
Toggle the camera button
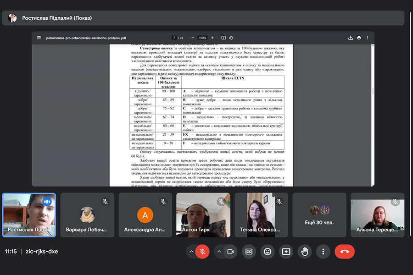pos(230,252)
